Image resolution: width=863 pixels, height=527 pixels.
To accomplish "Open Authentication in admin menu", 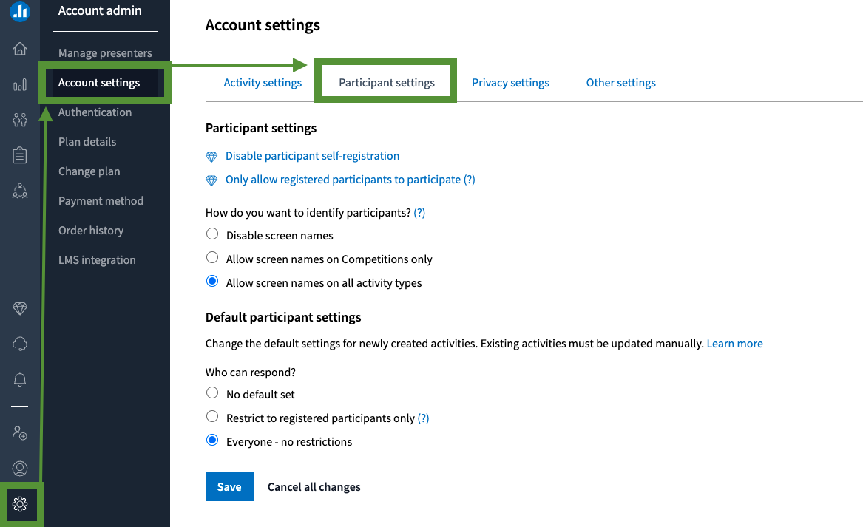I will [95, 112].
